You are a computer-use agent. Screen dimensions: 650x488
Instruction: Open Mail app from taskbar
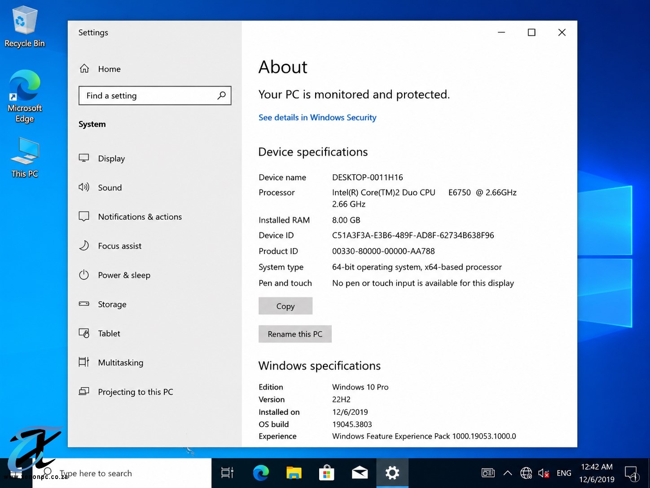tap(360, 473)
